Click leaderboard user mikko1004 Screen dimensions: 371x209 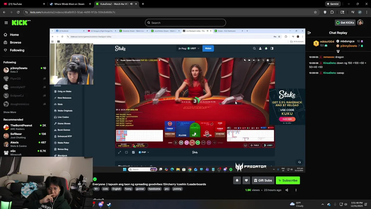[327, 42]
